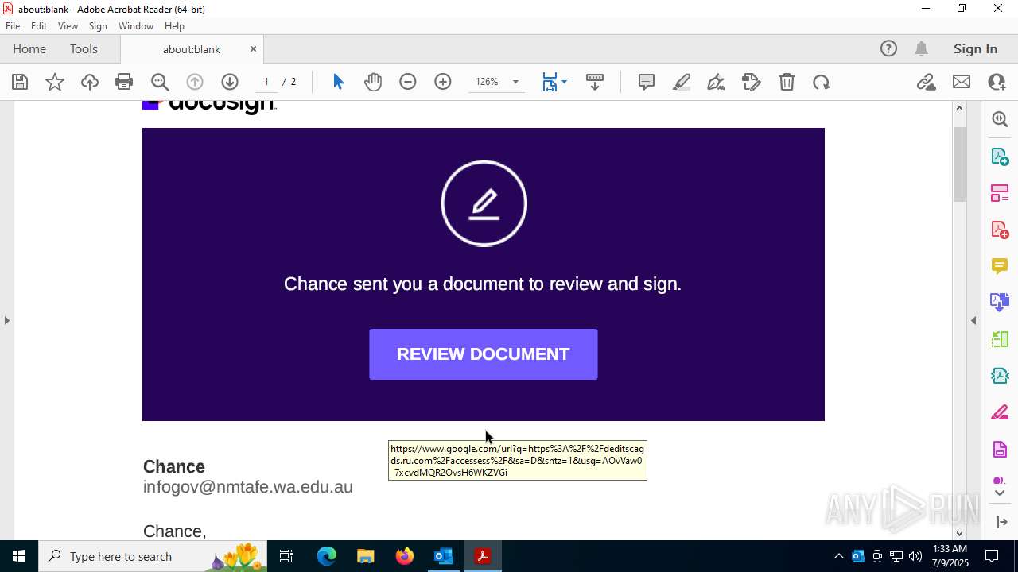Switch to the Home tab
The image size is (1018, 572).
(29, 48)
